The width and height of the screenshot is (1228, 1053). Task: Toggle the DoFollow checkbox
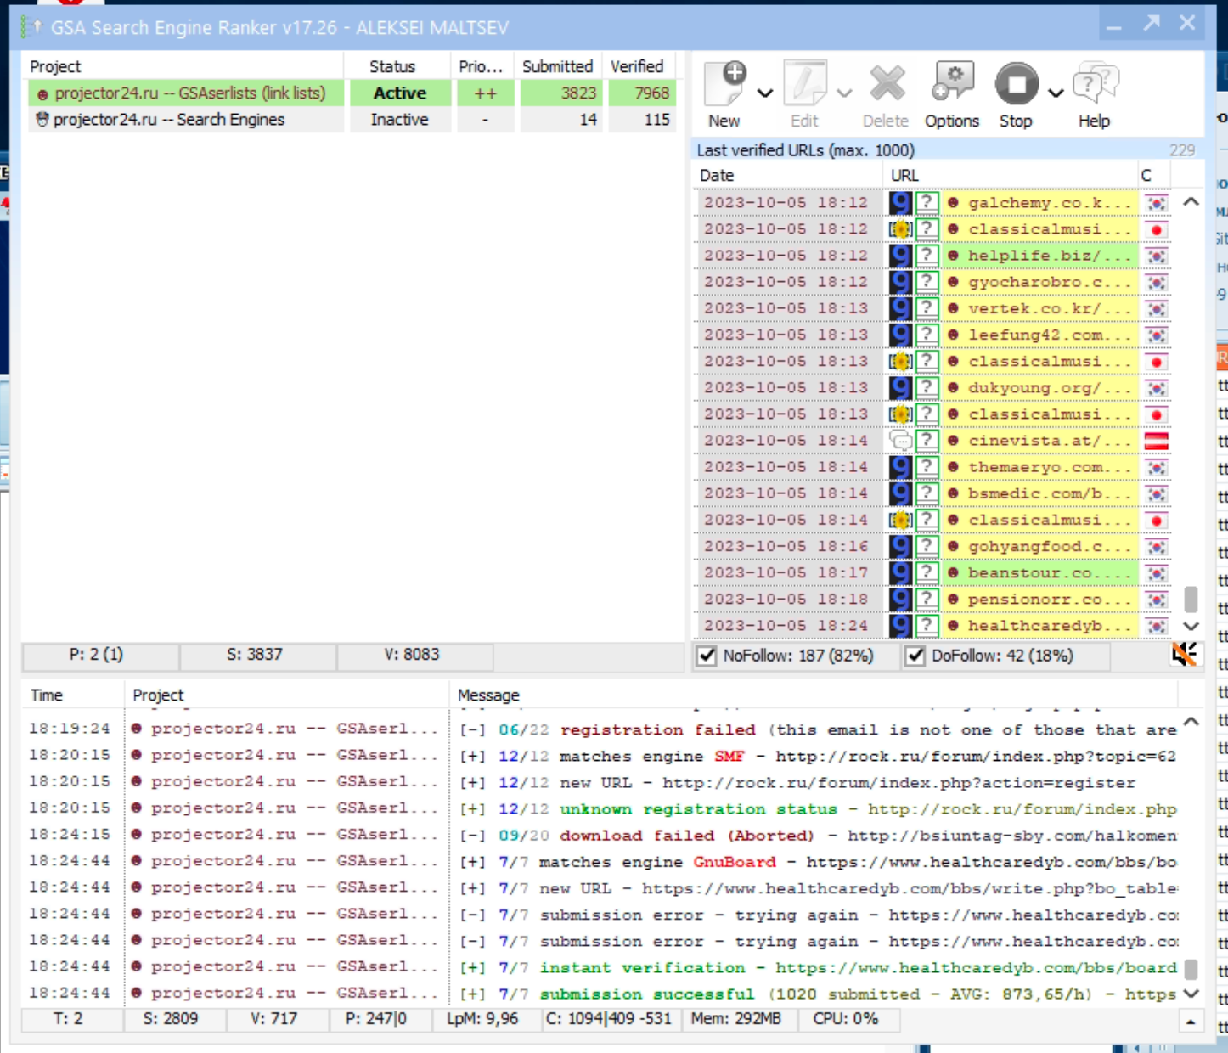pos(915,656)
